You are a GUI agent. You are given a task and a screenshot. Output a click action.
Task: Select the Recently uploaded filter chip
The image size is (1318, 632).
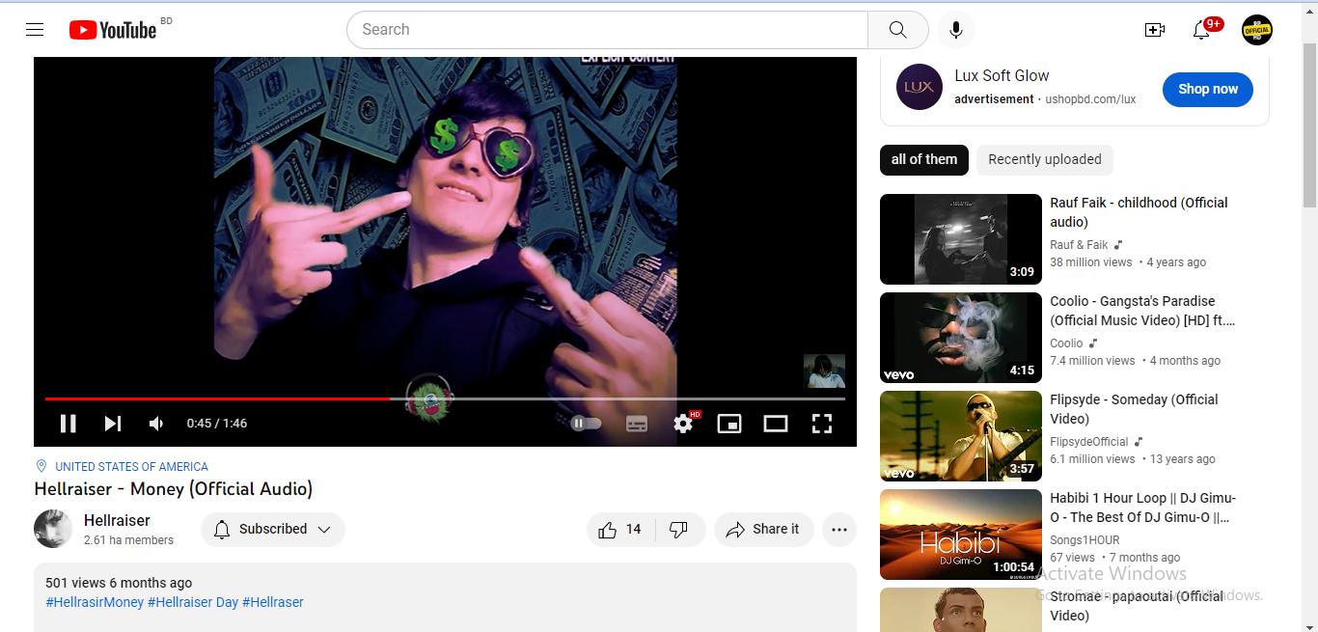point(1045,160)
